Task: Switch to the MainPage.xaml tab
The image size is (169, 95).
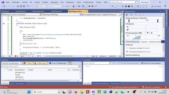Action: 57,11
